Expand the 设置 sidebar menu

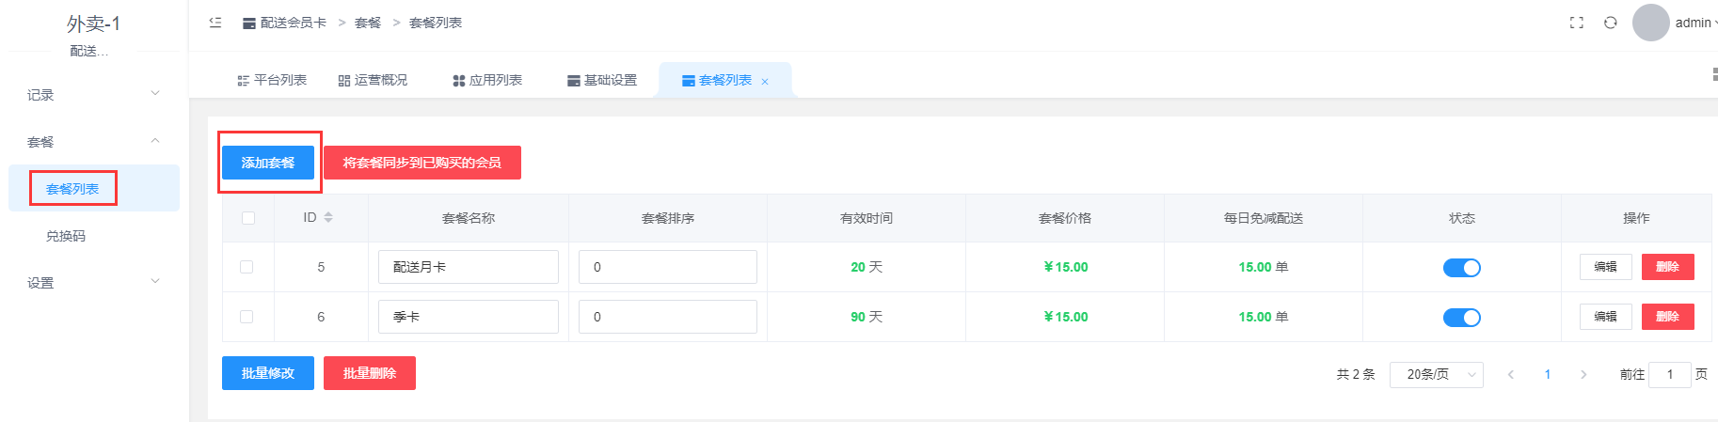(93, 283)
